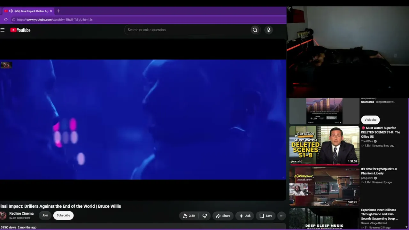Start voice search with the microphone
This screenshot has width=409, height=230.
point(268,30)
